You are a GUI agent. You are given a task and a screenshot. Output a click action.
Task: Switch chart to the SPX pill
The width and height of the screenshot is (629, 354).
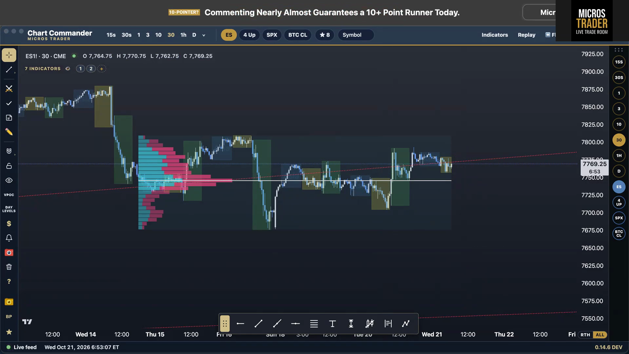[272, 35]
